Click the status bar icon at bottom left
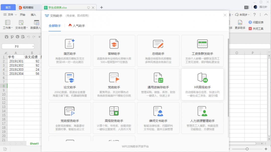Screen dimensions: 271x152 pos(5,149)
